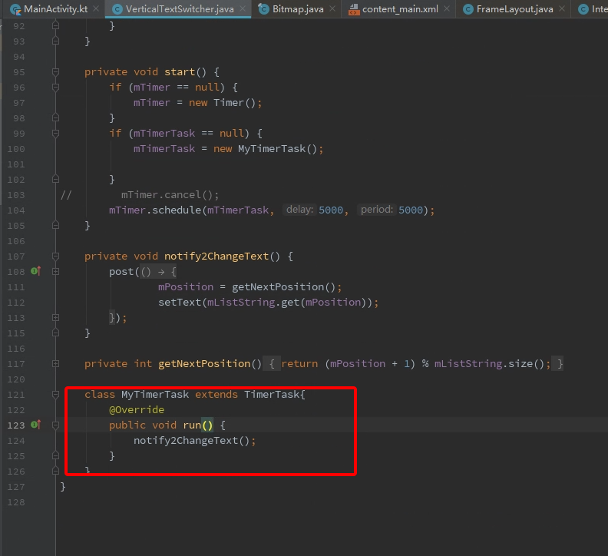Click 'notify2ChangeText();' call on line 124
This screenshot has height=556, width=608.
[x=195, y=440]
